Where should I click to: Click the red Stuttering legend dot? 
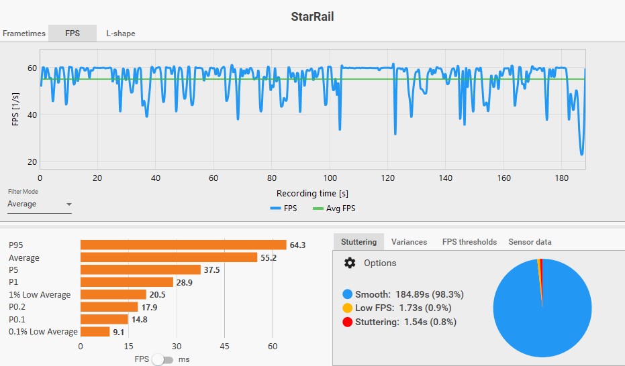coord(347,322)
